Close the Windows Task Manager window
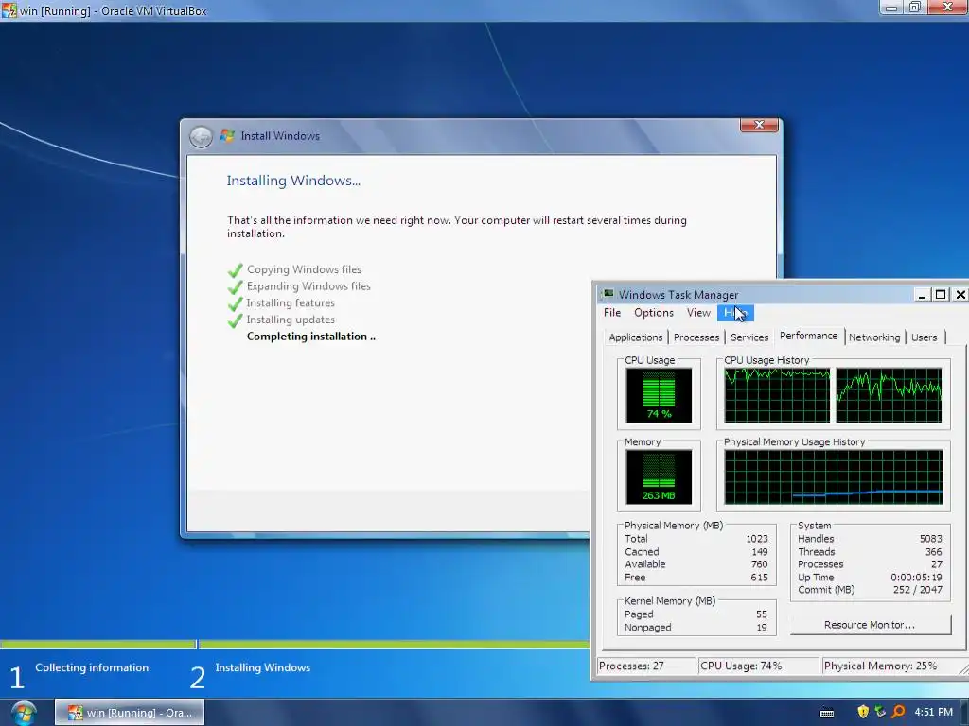Image resolution: width=969 pixels, height=726 pixels. click(x=960, y=295)
